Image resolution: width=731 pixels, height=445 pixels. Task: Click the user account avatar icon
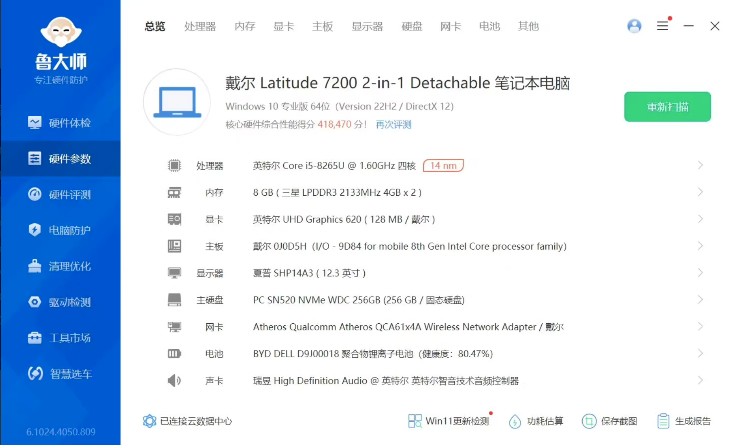pos(634,26)
